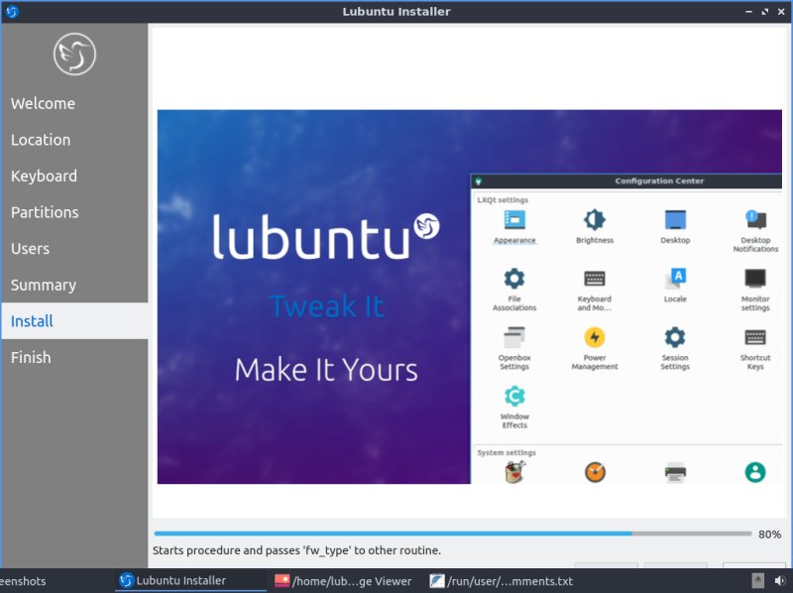Click the Openbox Settings icon
793x593 pixels.
click(x=514, y=337)
